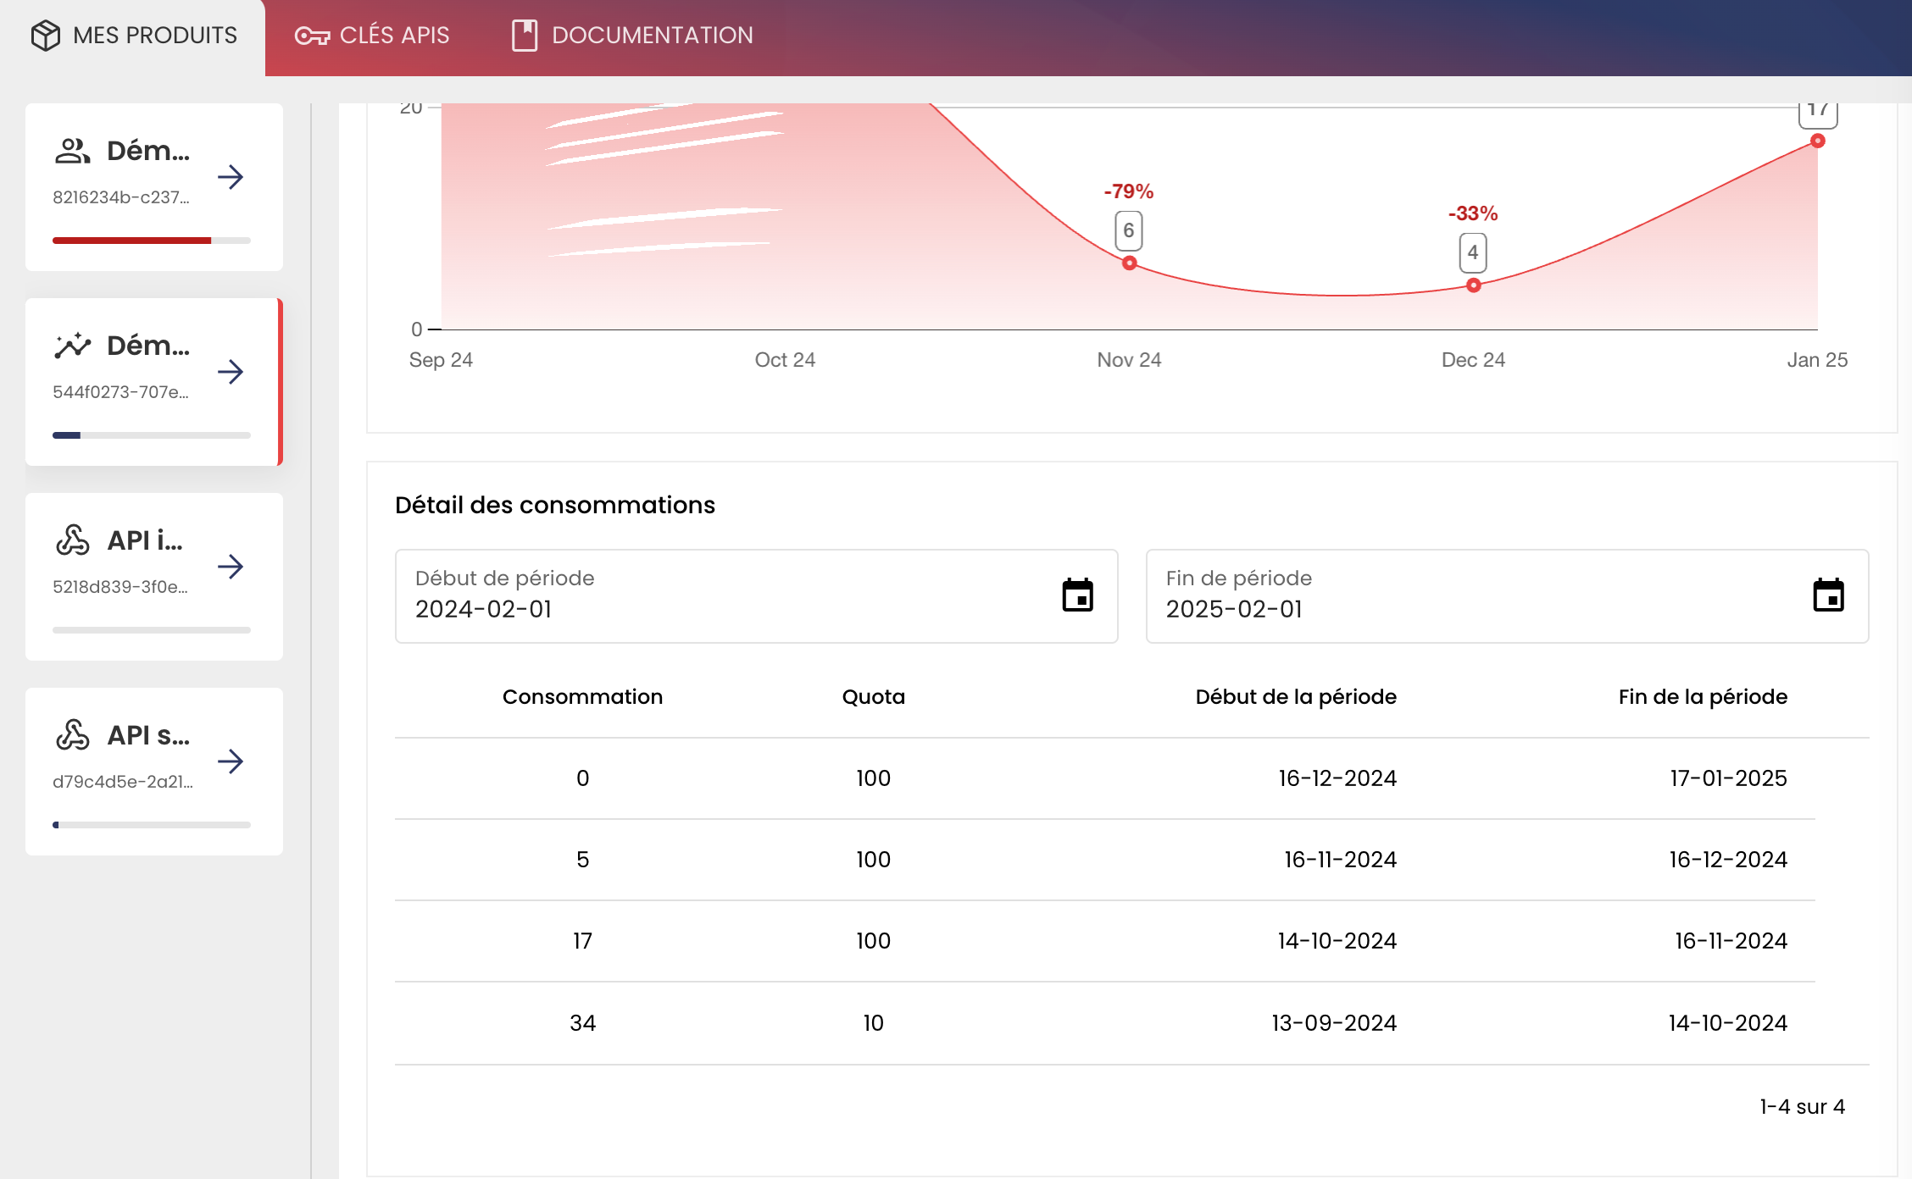This screenshot has height=1179, width=1912.
Task: Click the product ID 544f0273-707e
Action: pos(120,392)
